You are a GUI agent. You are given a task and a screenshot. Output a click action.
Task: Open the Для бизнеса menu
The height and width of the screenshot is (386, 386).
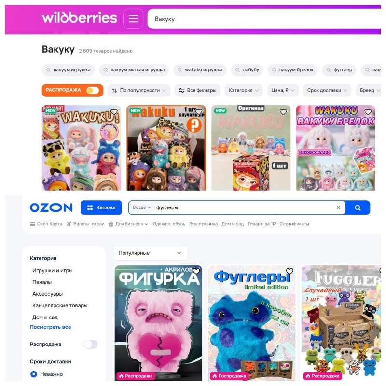tap(128, 224)
